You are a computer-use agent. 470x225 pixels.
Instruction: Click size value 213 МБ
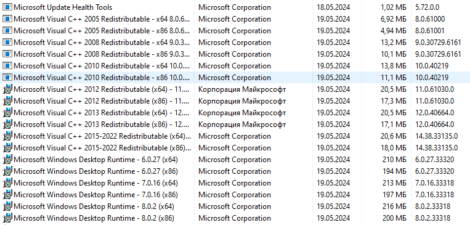(x=394, y=183)
